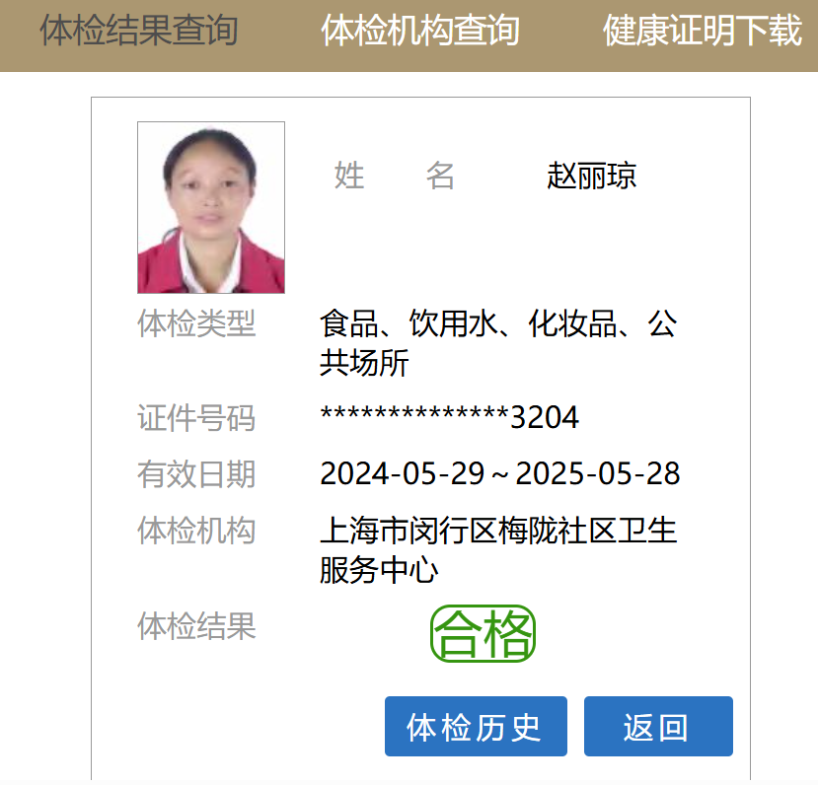
Task: Click the 有效日期 label
Action: click(196, 473)
